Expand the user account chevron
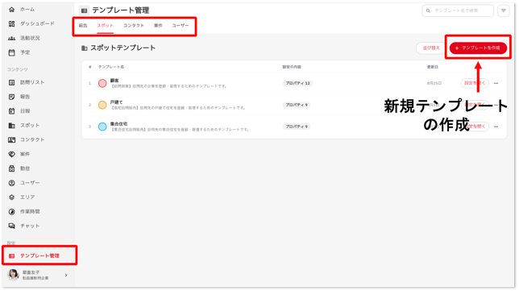 pos(66,275)
